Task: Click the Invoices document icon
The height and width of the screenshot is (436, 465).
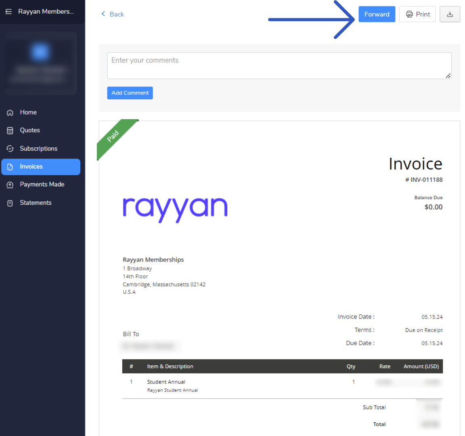Action: 10,166
